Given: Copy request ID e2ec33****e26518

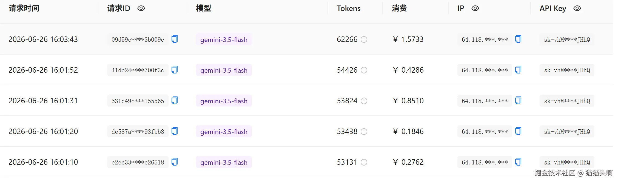Looking at the screenshot, I should click(x=175, y=162).
